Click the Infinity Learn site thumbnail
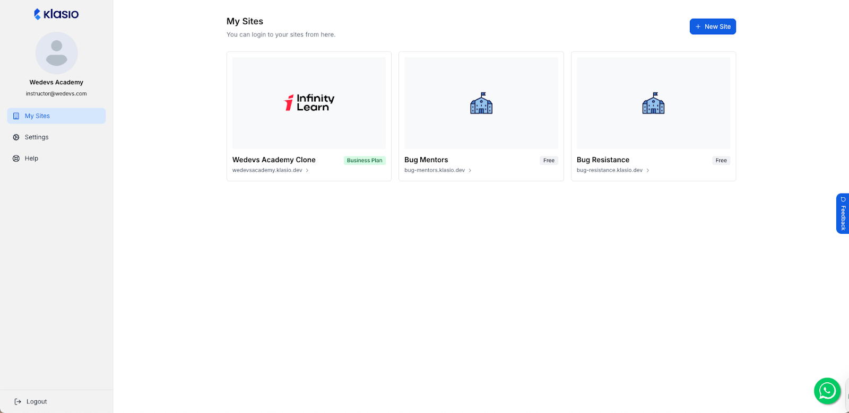This screenshot has width=849, height=413. pos(309,103)
